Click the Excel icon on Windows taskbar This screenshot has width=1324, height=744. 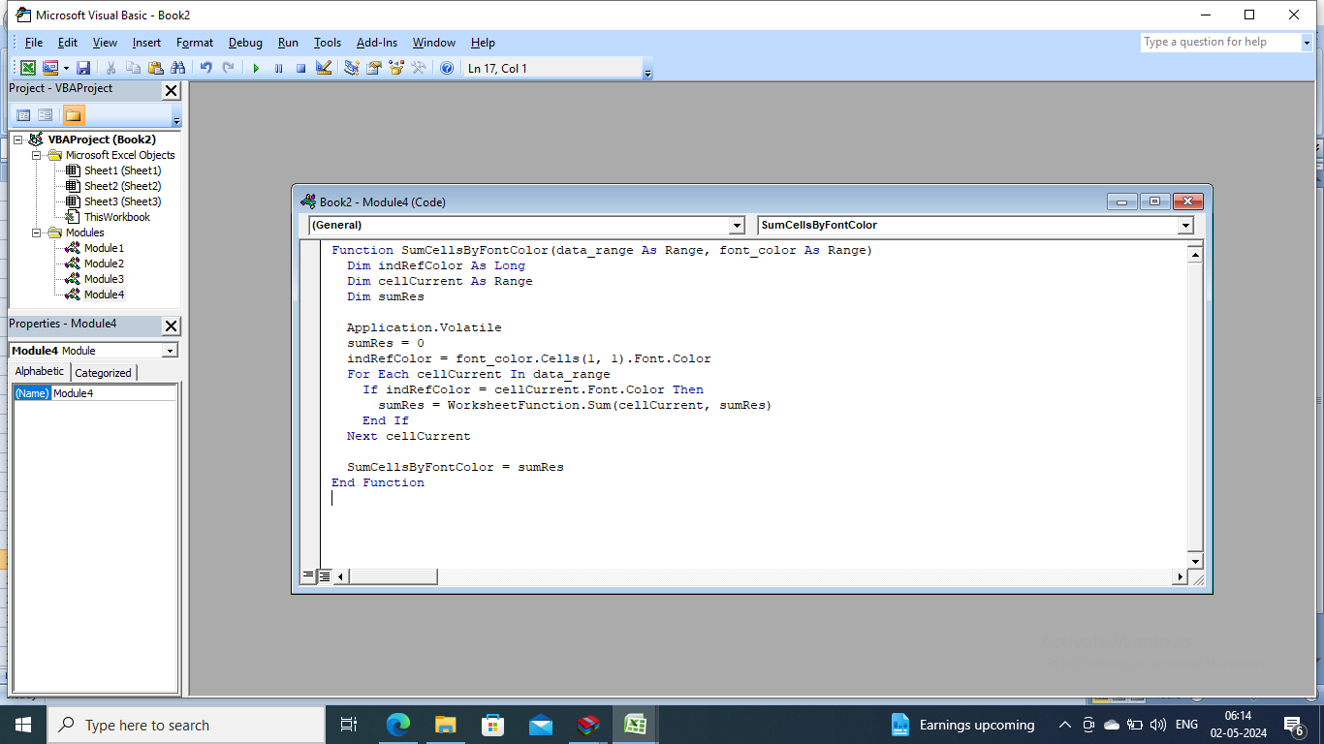point(635,725)
